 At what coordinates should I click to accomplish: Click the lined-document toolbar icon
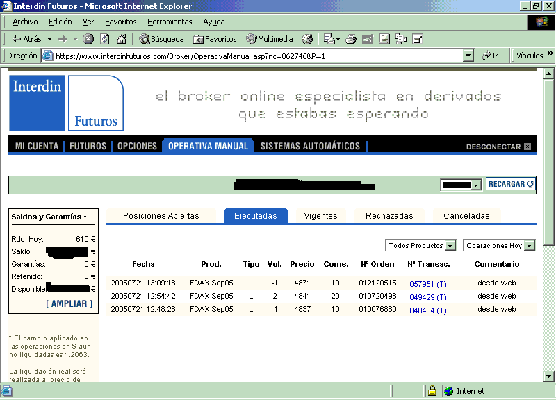coord(384,39)
